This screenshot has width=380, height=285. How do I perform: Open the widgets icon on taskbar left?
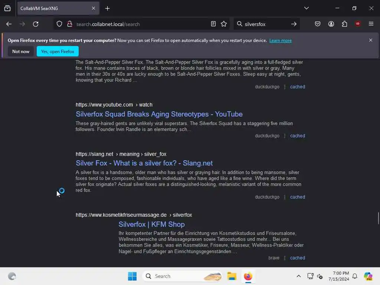coord(12,276)
